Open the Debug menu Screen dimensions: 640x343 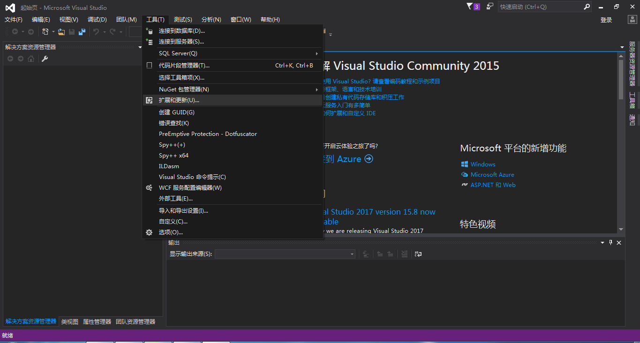coord(97,20)
